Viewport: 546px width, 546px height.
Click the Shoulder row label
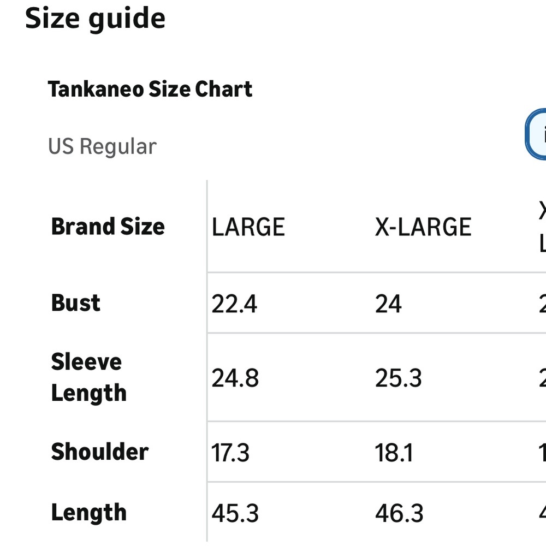pyautogui.click(x=99, y=452)
